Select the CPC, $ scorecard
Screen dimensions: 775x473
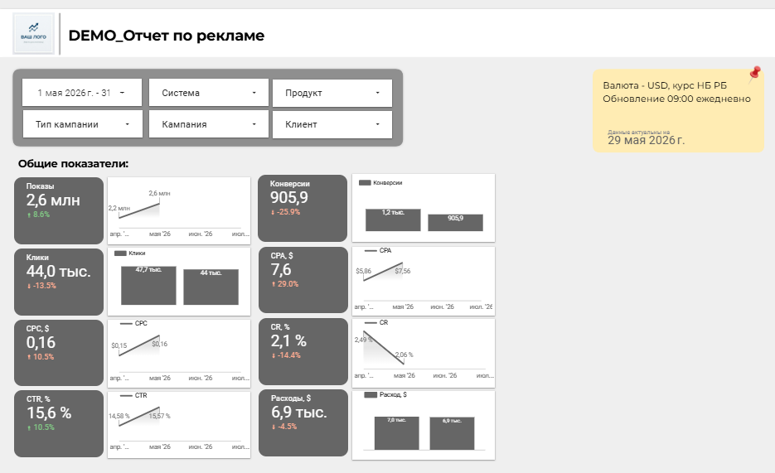click(x=59, y=353)
